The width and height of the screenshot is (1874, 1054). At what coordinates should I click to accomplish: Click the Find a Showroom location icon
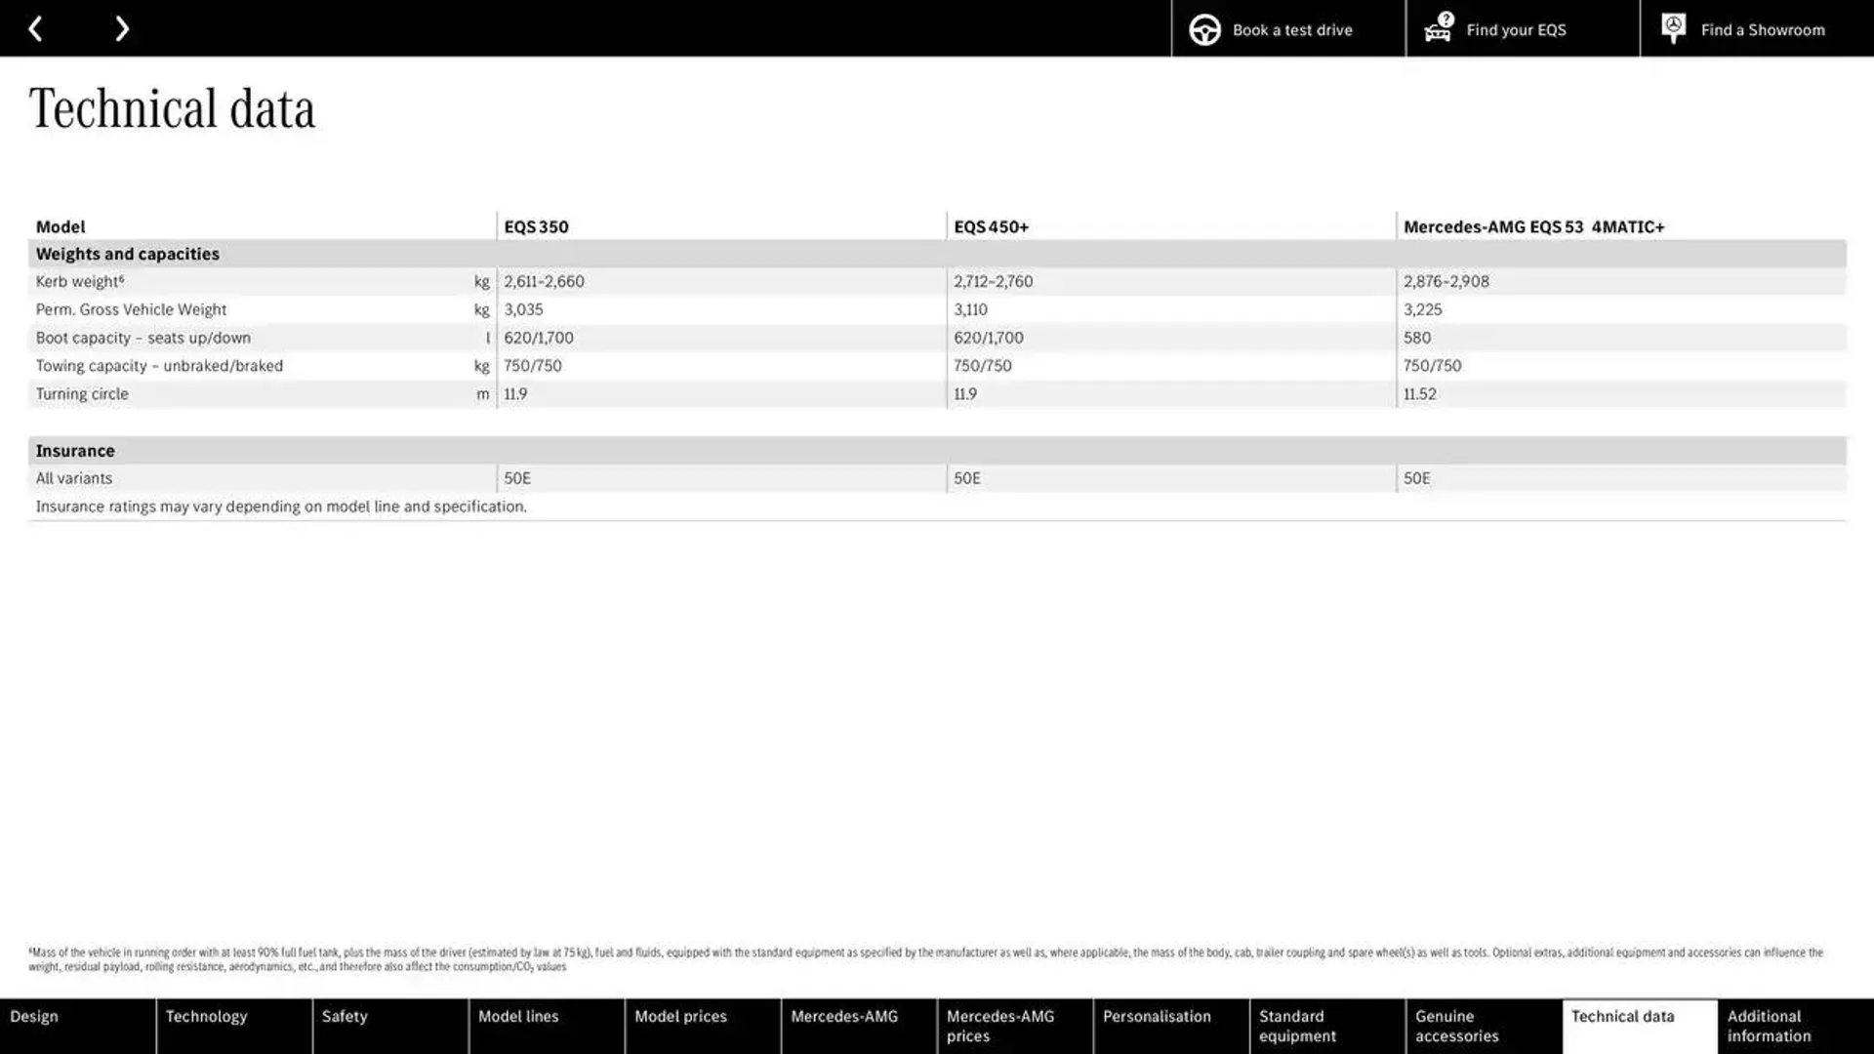(x=1673, y=28)
